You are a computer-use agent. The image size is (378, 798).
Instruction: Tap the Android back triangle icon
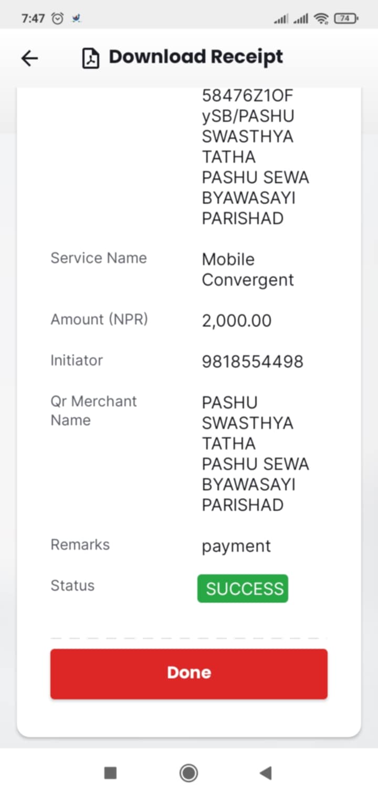coord(266,773)
